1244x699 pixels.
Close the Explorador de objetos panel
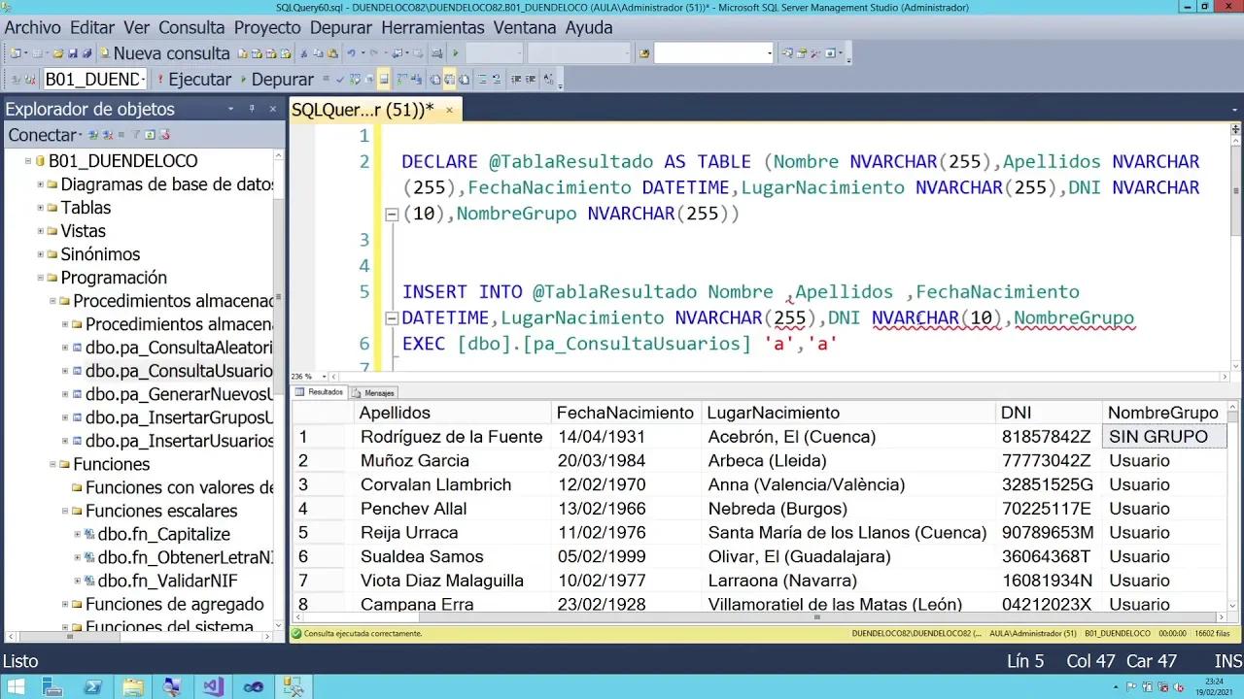(x=272, y=109)
